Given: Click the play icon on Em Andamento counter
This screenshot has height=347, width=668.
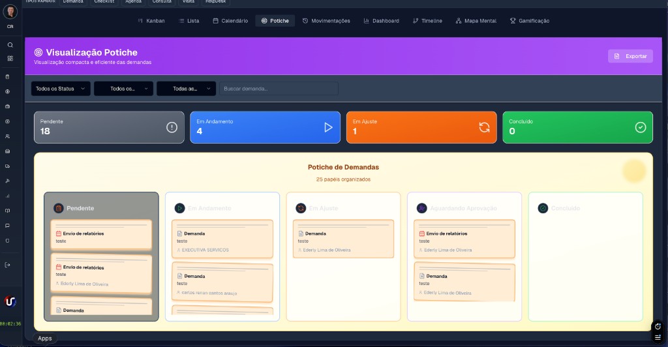Looking at the screenshot, I should [328, 127].
